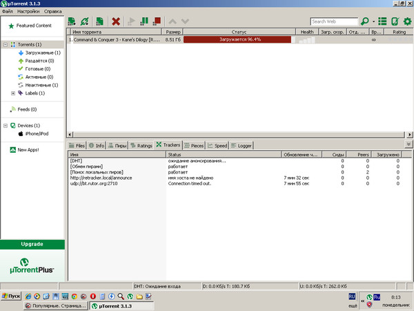
Task: Select the Command & Conquer 3 torrent row
Action: point(239,39)
